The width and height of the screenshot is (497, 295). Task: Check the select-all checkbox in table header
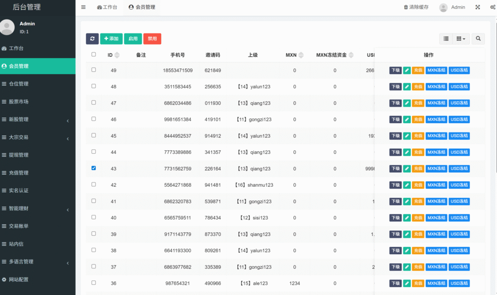tap(94, 54)
